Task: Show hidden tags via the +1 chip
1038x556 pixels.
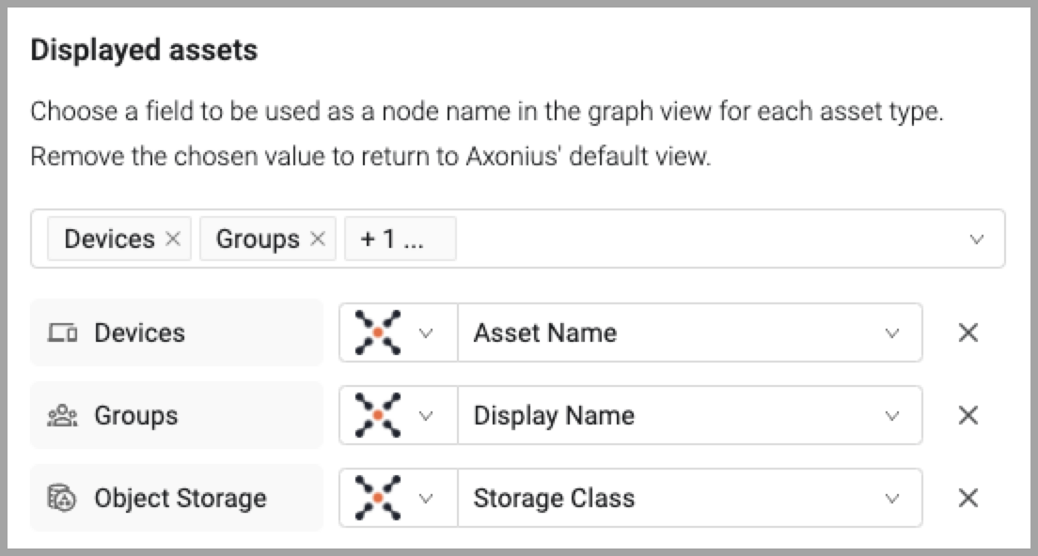Action: coord(400,239)
